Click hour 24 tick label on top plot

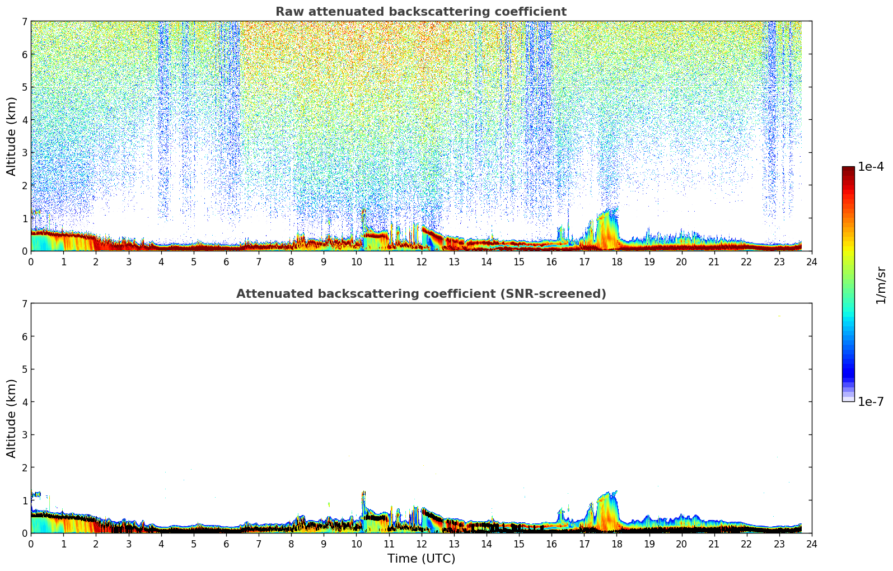click(812, 262)
